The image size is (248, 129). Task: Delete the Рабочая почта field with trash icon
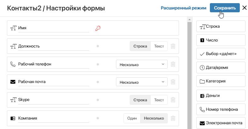173,82
